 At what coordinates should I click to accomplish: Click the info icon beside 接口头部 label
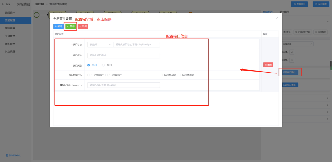(61, 85)
